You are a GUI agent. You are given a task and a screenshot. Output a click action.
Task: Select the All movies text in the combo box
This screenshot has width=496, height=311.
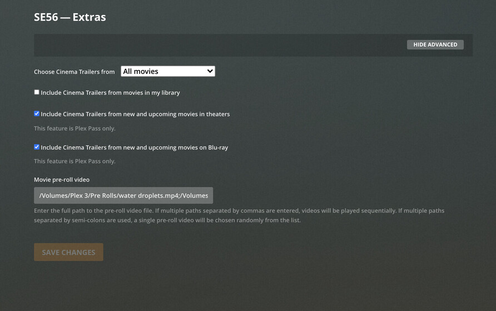[x=141, y=72]
